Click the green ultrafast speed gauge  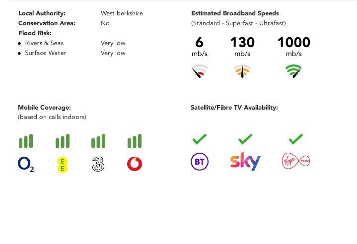[x=294, y=72]
